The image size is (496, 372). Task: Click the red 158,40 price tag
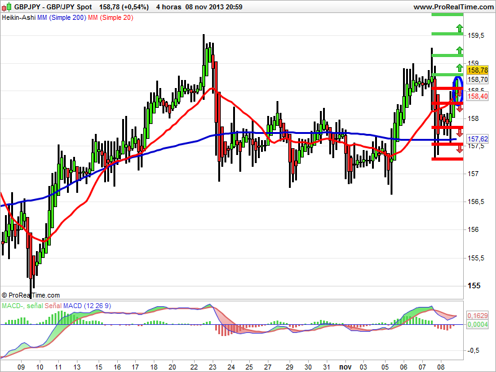[477, 97]
